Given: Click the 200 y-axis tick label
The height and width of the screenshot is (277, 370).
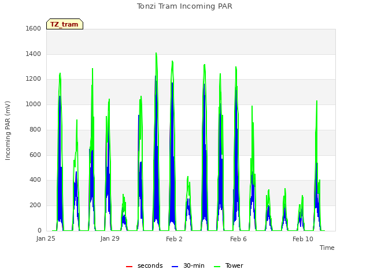Looking at the screenshot, I should click(x=35, y=205).
